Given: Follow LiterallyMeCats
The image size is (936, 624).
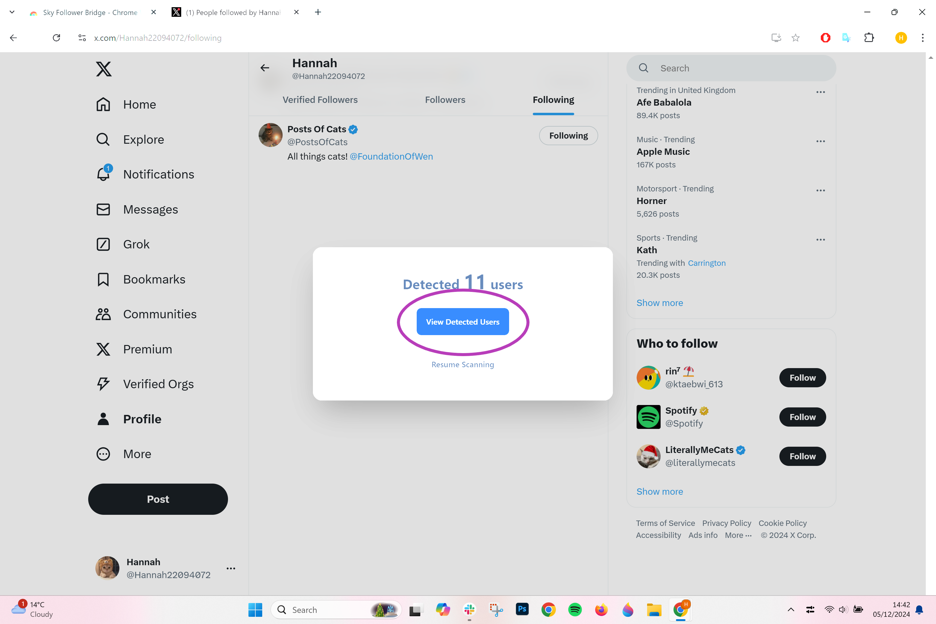Looking at the screenshot, I should click(802, 457).
